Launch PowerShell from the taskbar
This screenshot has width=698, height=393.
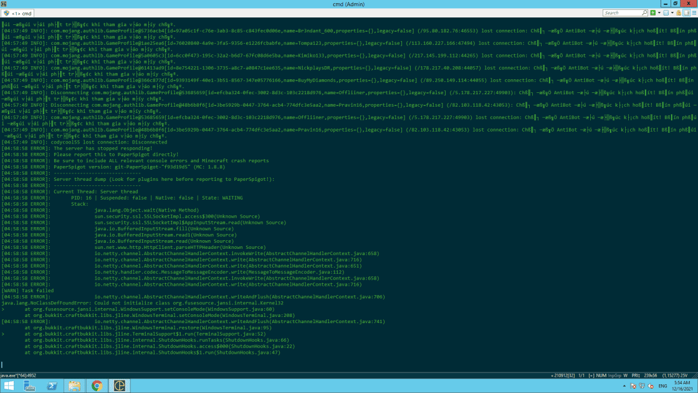[52, 386]
